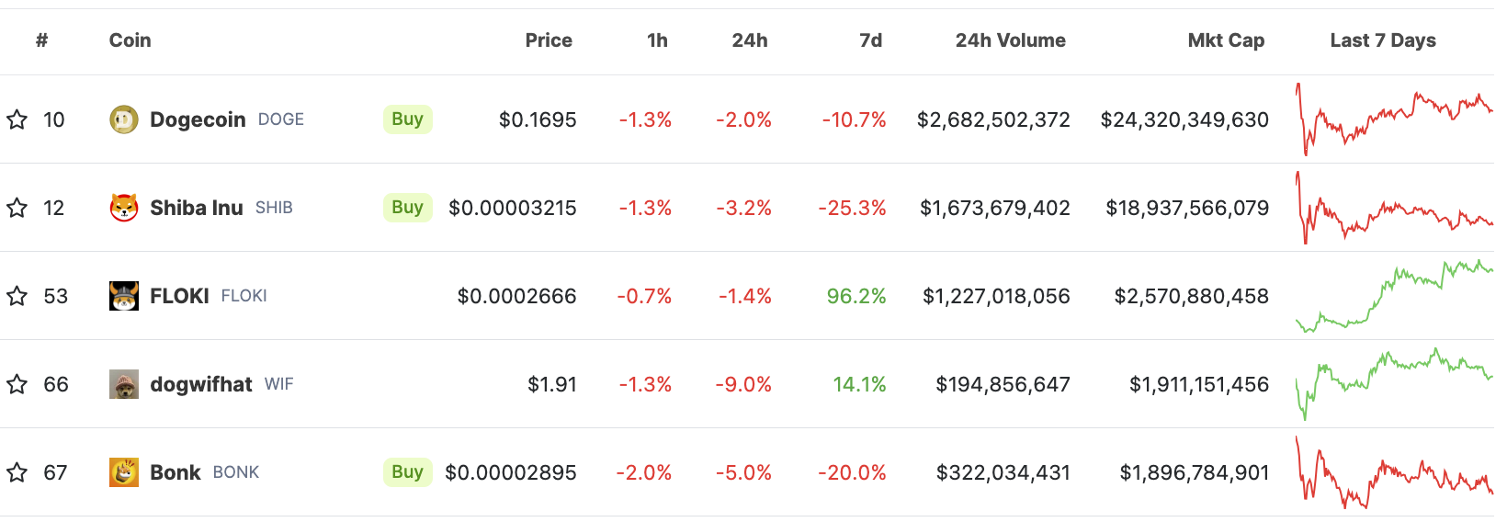Sort by the Mkt Cap header
The width and height of the screenshot is (1507, 522).
[1226, 40]
